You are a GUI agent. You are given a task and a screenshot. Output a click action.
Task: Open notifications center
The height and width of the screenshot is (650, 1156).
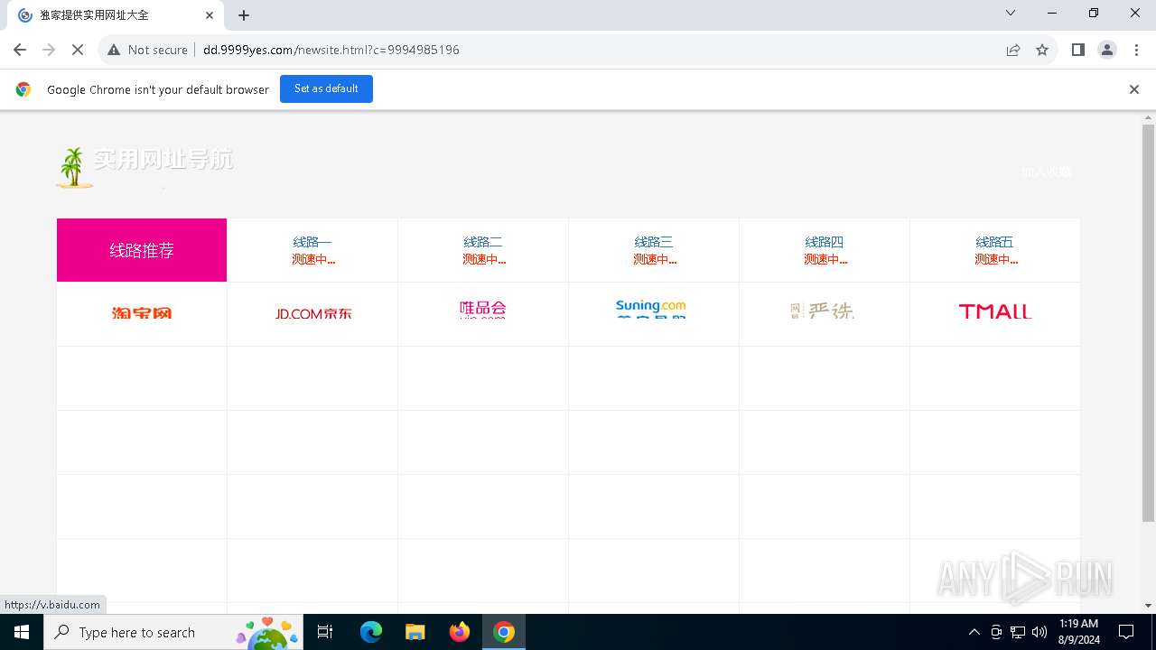point(1126,632)
